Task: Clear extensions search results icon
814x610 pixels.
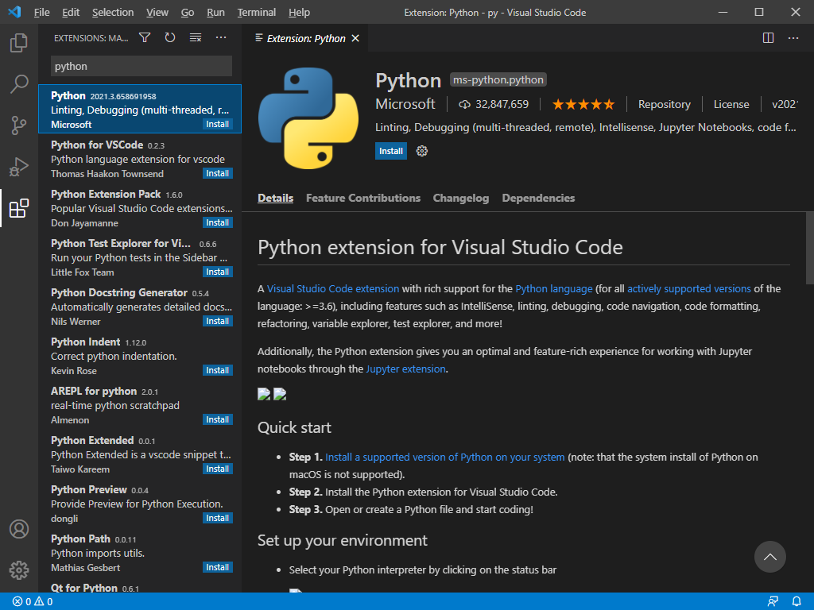Action: pos(196,37)
